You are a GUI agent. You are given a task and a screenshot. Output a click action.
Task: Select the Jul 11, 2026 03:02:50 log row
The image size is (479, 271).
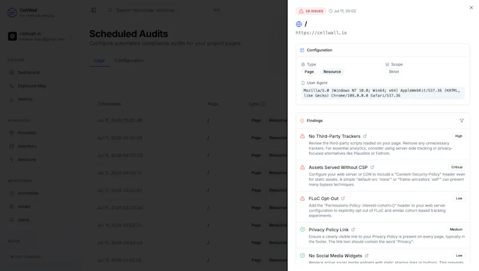[x=189, y=190]
